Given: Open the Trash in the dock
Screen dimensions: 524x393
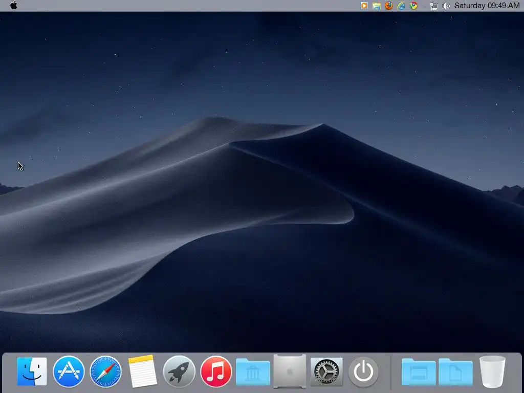Looking at the screenshot, I should click(x=492, y=372).
